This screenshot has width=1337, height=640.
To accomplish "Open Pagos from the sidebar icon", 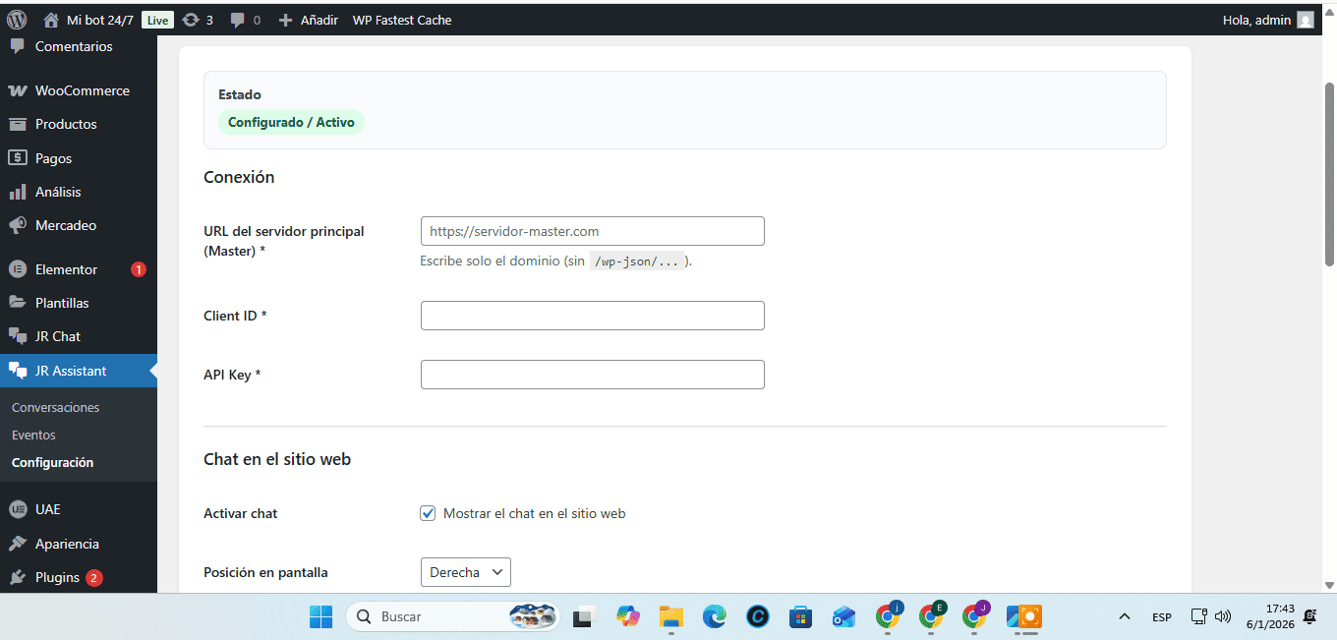I will 20,157.
